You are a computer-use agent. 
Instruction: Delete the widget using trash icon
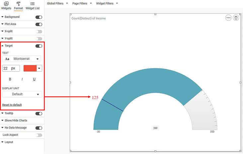[x=236, y=18]
